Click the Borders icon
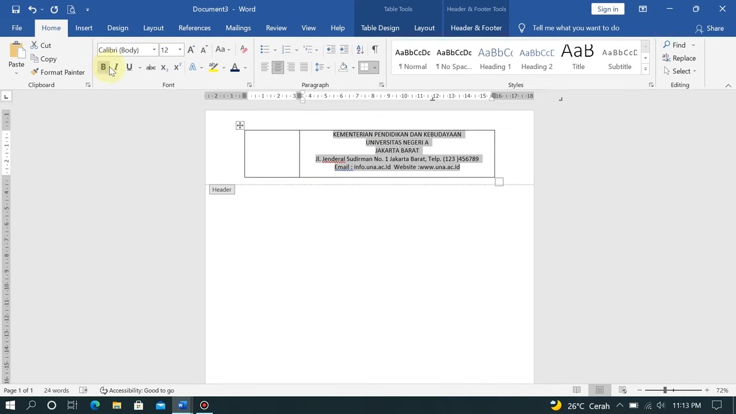This screenshot has height=414, width=736. (364, 67)
